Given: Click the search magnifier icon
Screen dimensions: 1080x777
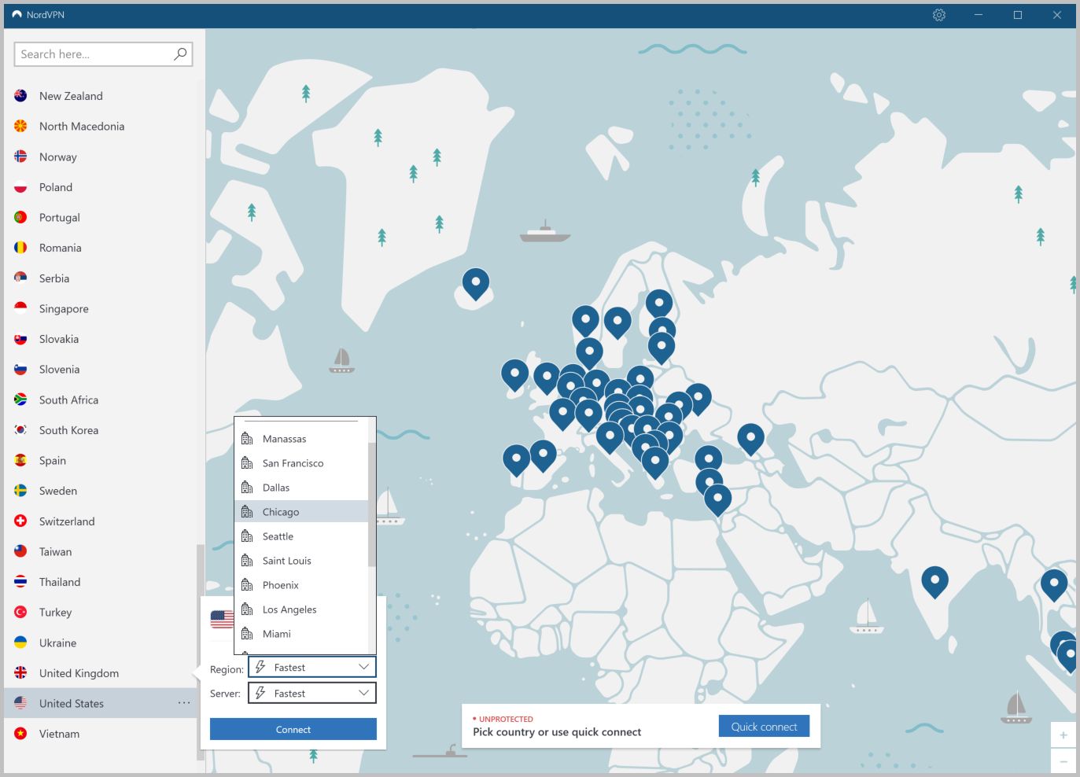Looking at the screenshot, I should (x=180, y=53).
